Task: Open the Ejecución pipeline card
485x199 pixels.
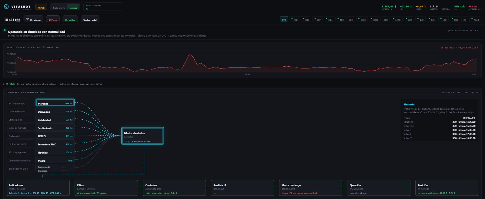Action: [379, 188]
